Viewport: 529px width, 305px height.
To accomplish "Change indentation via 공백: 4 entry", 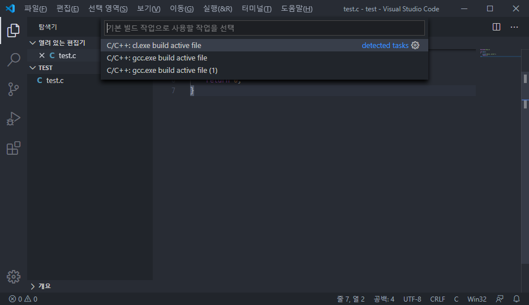I will (x=384, y=299).
